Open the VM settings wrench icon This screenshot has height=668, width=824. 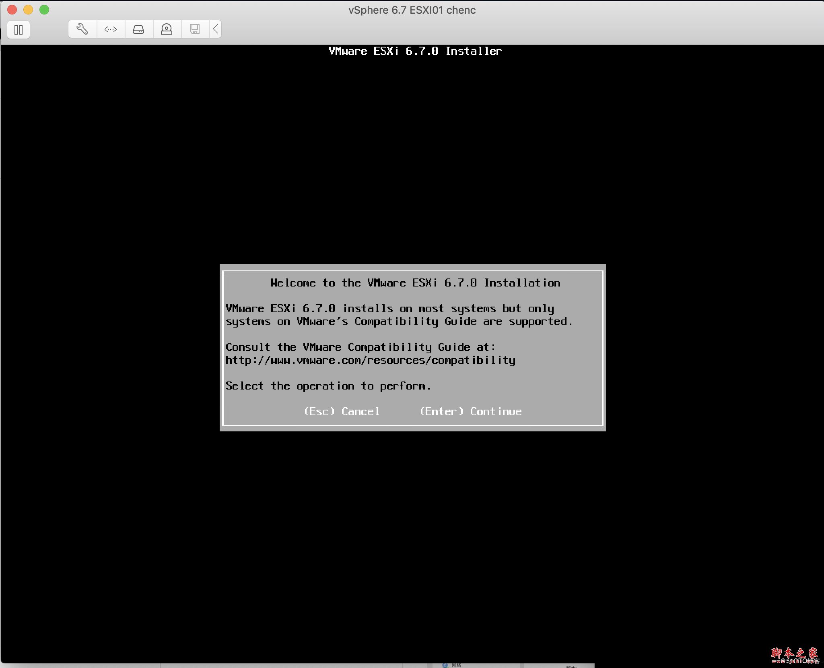tap(82, 29)
